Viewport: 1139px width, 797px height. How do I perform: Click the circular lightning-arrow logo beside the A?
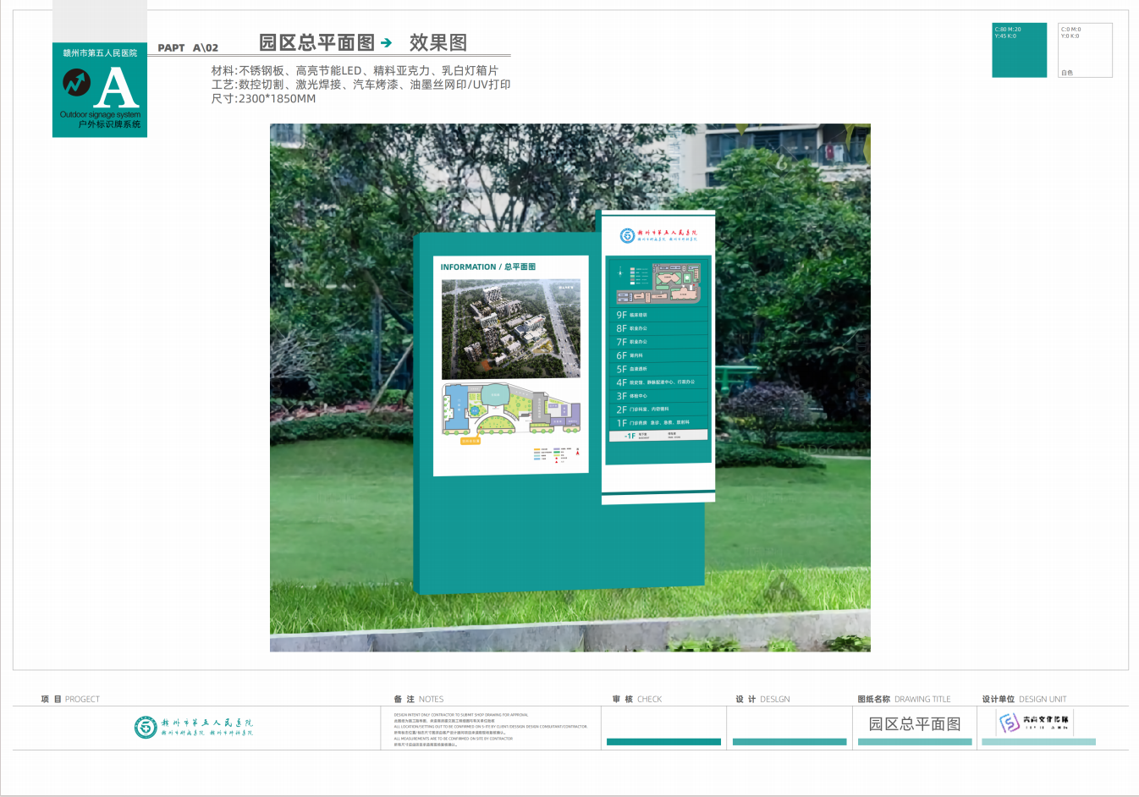76,83
